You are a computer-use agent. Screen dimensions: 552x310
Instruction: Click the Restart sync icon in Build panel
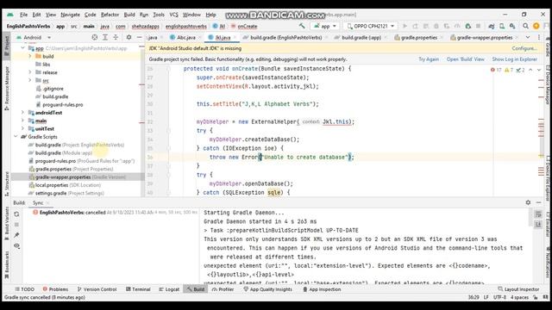point(16,214)
